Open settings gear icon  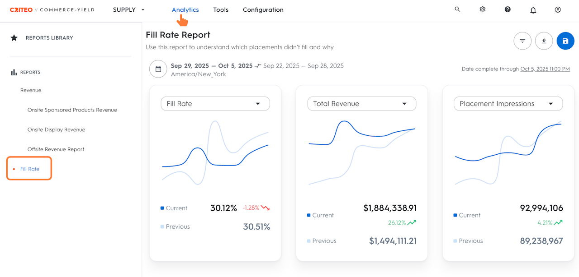[x=483, y=9]
